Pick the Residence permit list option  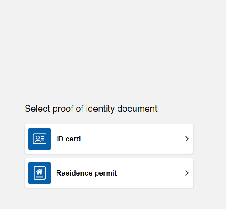109,173
